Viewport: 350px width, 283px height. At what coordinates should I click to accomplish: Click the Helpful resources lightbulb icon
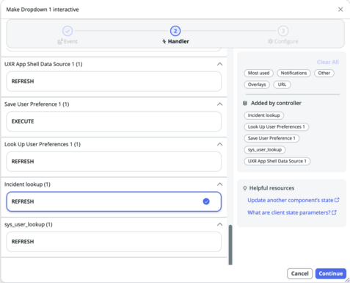(x=244, y=188)
